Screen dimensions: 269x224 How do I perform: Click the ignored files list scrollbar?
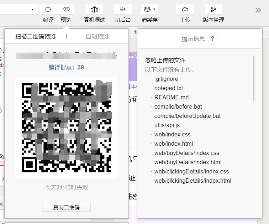(254, 78)
